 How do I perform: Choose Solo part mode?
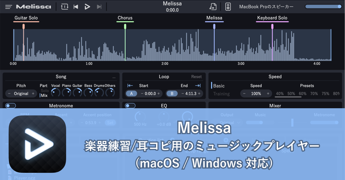[45, 91]
